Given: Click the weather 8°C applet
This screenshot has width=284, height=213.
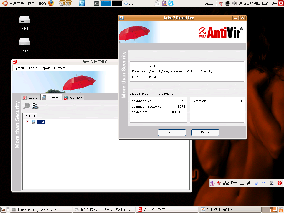Looking at the screenshot, I should click(x=129, y=3).
